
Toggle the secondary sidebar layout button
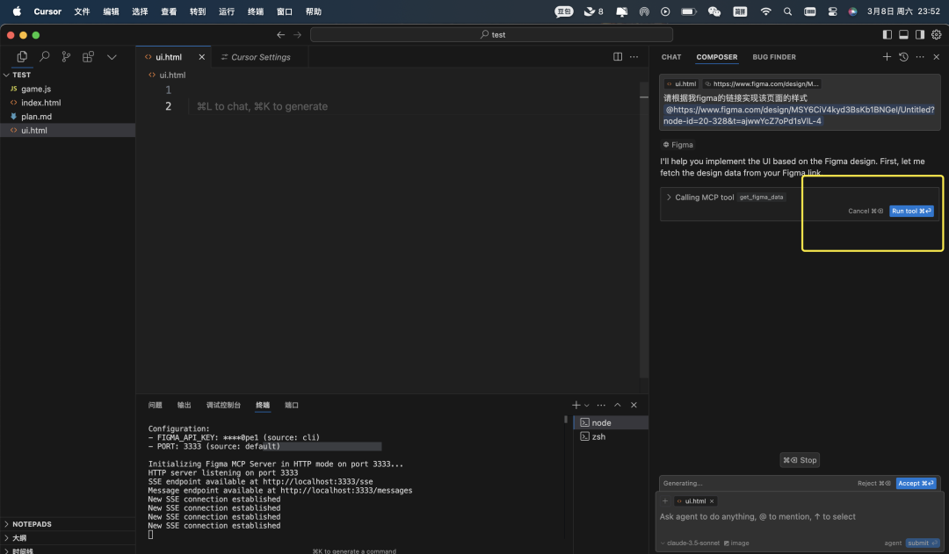point(919,35)
